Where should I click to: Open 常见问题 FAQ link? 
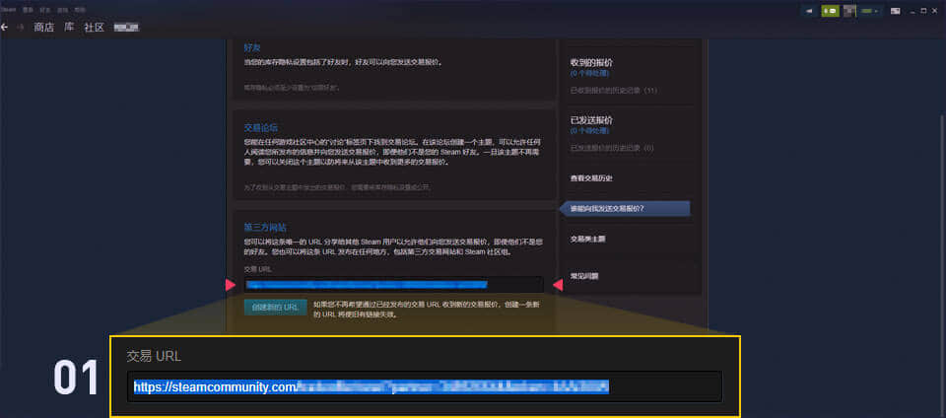(x=584, y=276)
